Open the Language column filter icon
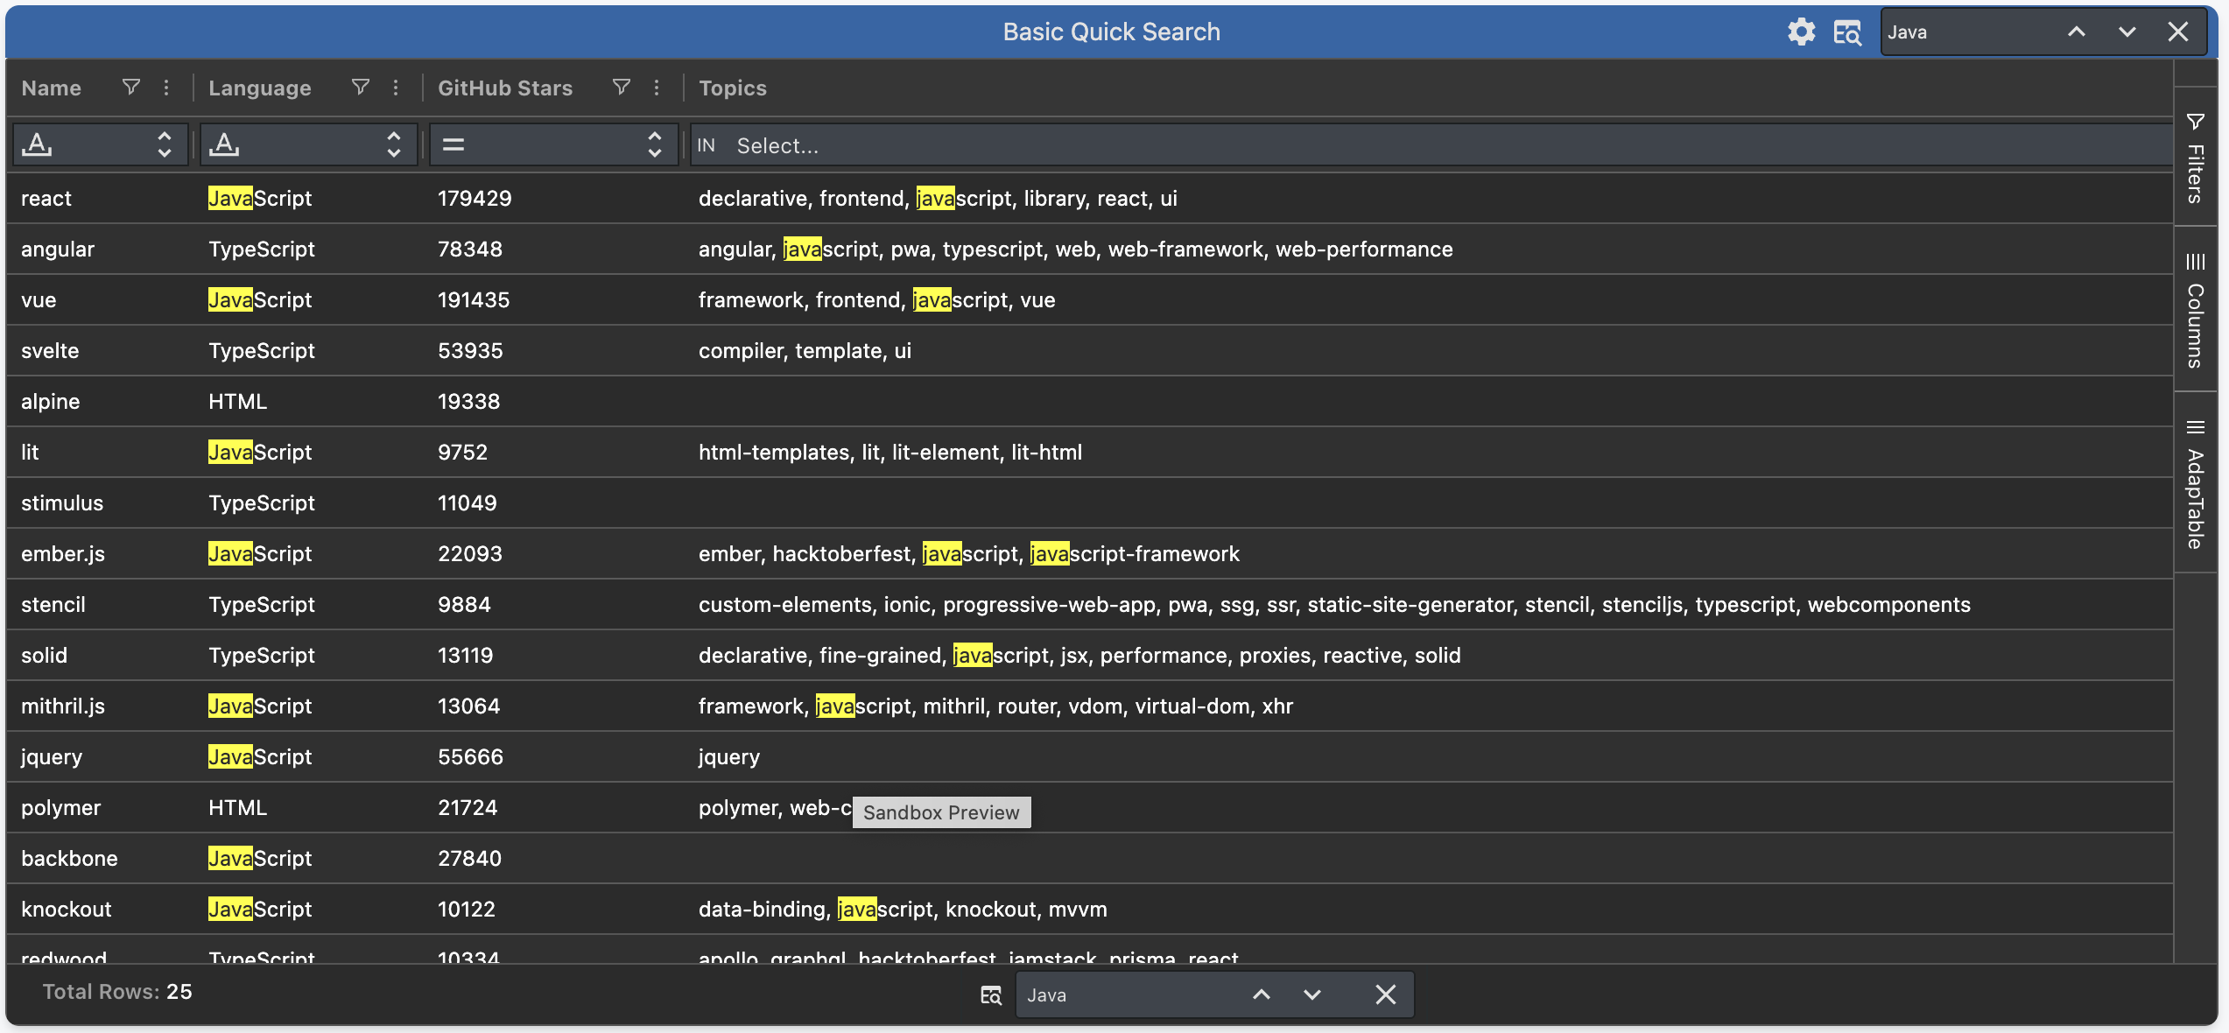Image resolution: width=2229 pixels, height=1033 pixels. (x=361, y=88)
